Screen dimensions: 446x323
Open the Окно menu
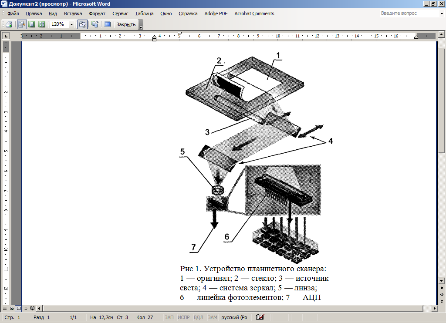[166, 13]
